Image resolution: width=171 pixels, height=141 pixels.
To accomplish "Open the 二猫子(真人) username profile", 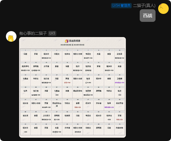I will coord(144,6).
